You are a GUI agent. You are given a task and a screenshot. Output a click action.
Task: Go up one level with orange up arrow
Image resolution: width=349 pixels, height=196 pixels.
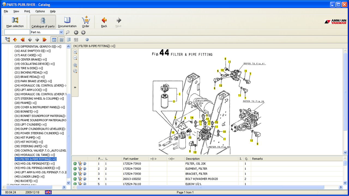(15, 40)
